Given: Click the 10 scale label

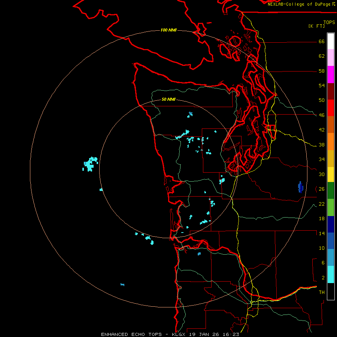Looking at the screenshot, I should pos(322,248).
